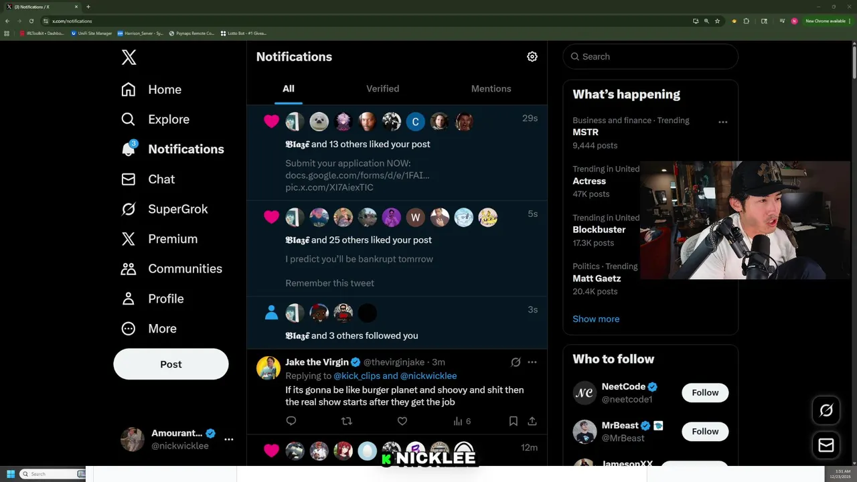
Task: Switch to the Mentions tab
Action: [x=491, y=88]
